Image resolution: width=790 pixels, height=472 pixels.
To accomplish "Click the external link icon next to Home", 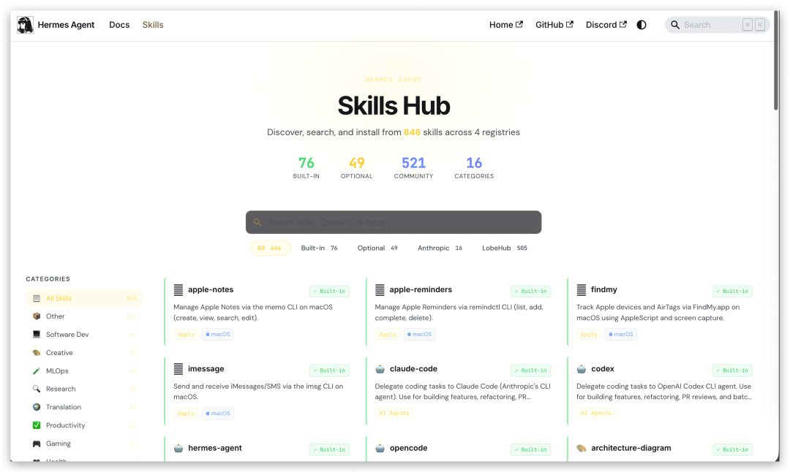I will click(519, 24).
